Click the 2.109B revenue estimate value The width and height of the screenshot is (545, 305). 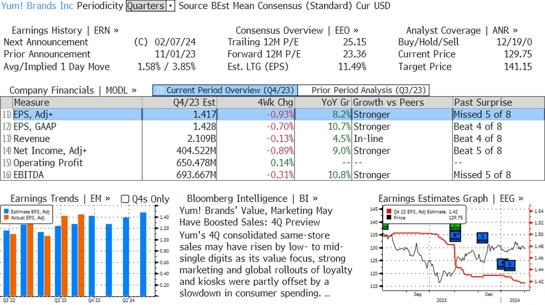[202, 139]
